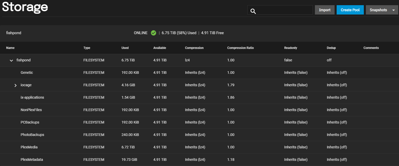399x166 pixels.
Task: Click the 6.72 TiB used value of PlexMedia
Action: click(x=128, y=147)
